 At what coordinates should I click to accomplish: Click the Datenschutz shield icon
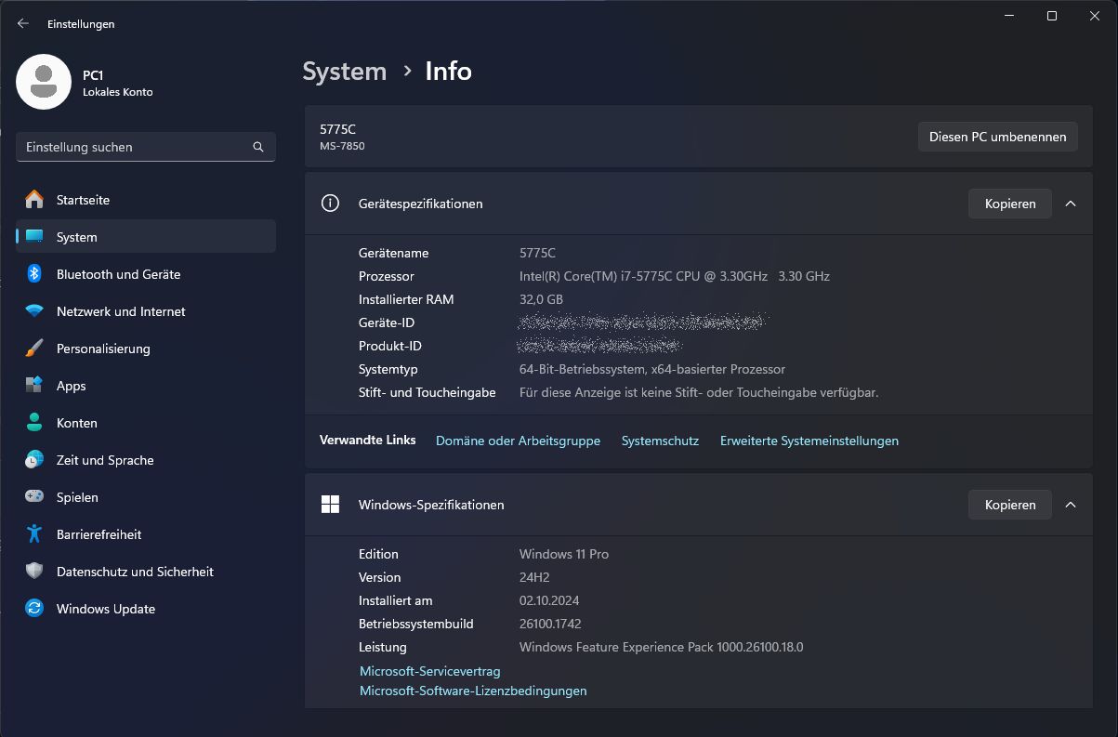tap(34, 572)
